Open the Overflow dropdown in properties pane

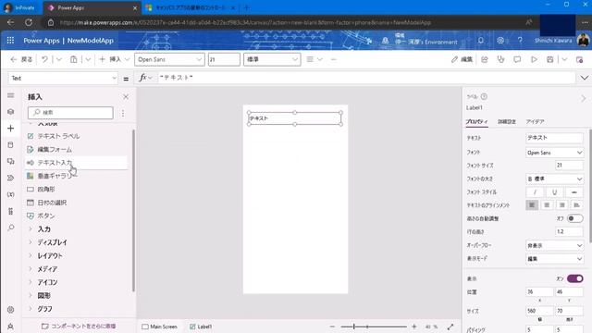(x=554, y=245)
